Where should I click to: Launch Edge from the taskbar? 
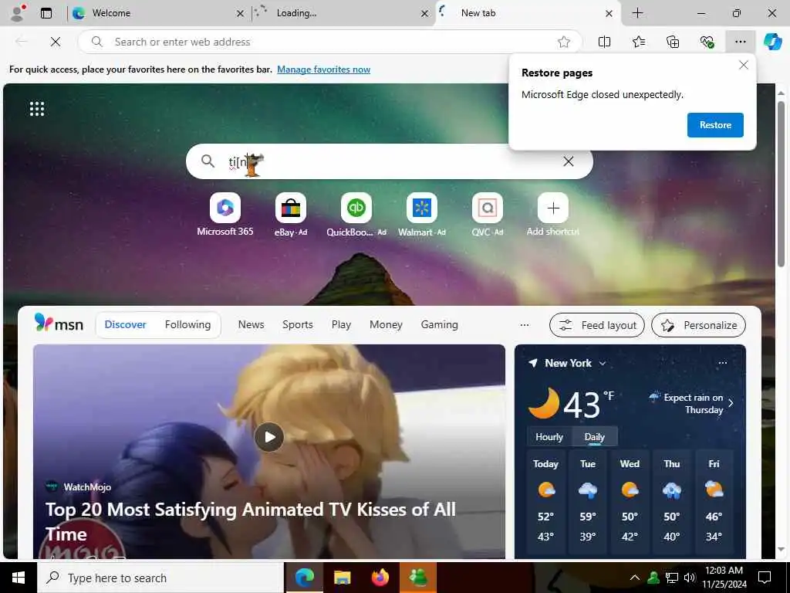[304, 578]
